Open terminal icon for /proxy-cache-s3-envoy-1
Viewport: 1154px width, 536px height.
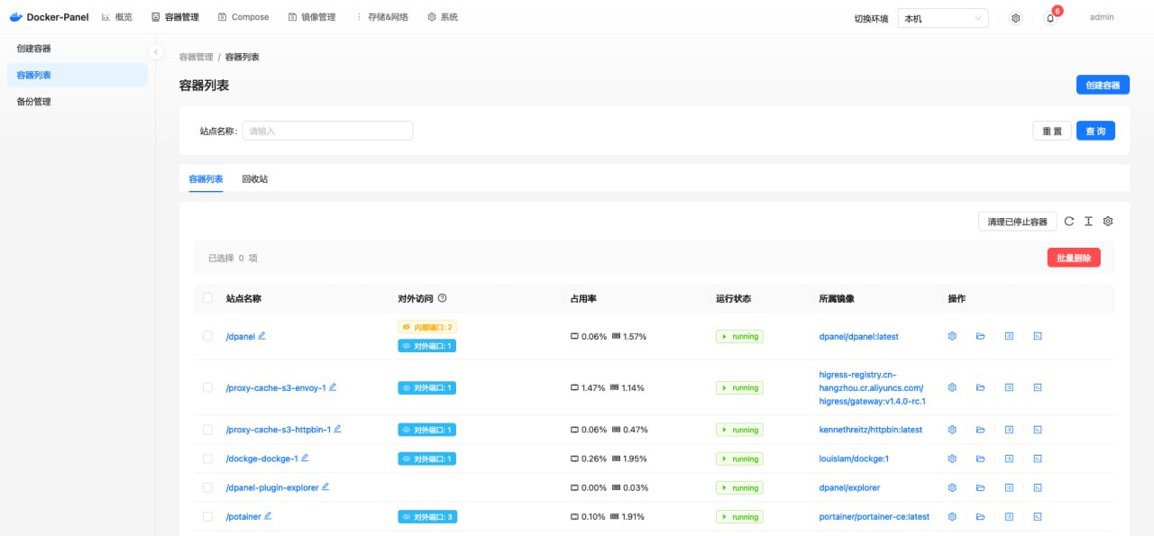(x=1038, y=387)
